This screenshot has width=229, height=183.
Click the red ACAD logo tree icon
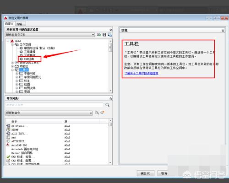[x=12, y=41]
